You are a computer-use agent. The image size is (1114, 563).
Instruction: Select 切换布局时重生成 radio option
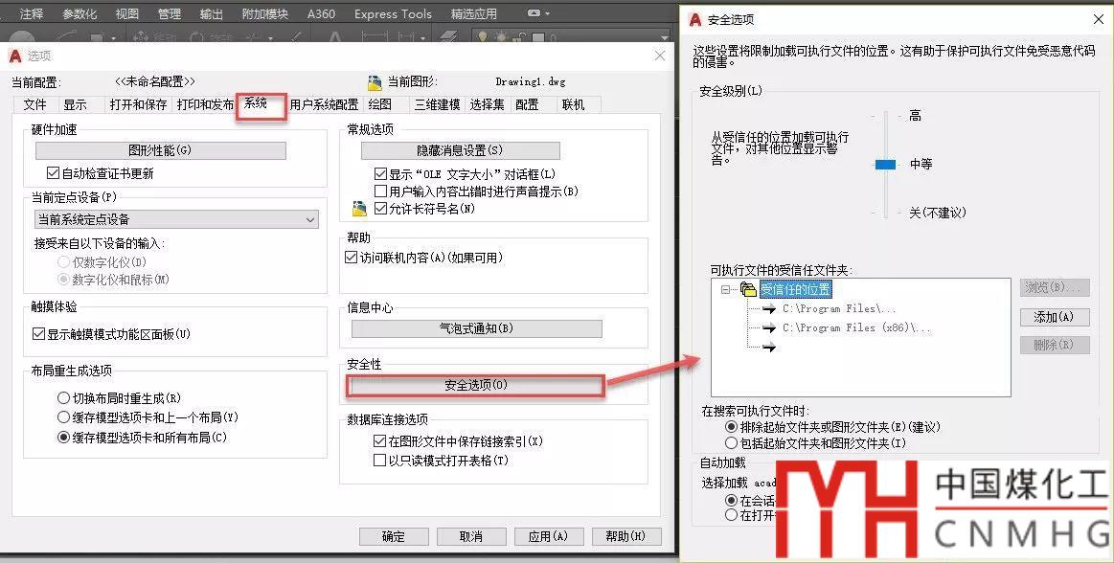click(x=63, y=398)
